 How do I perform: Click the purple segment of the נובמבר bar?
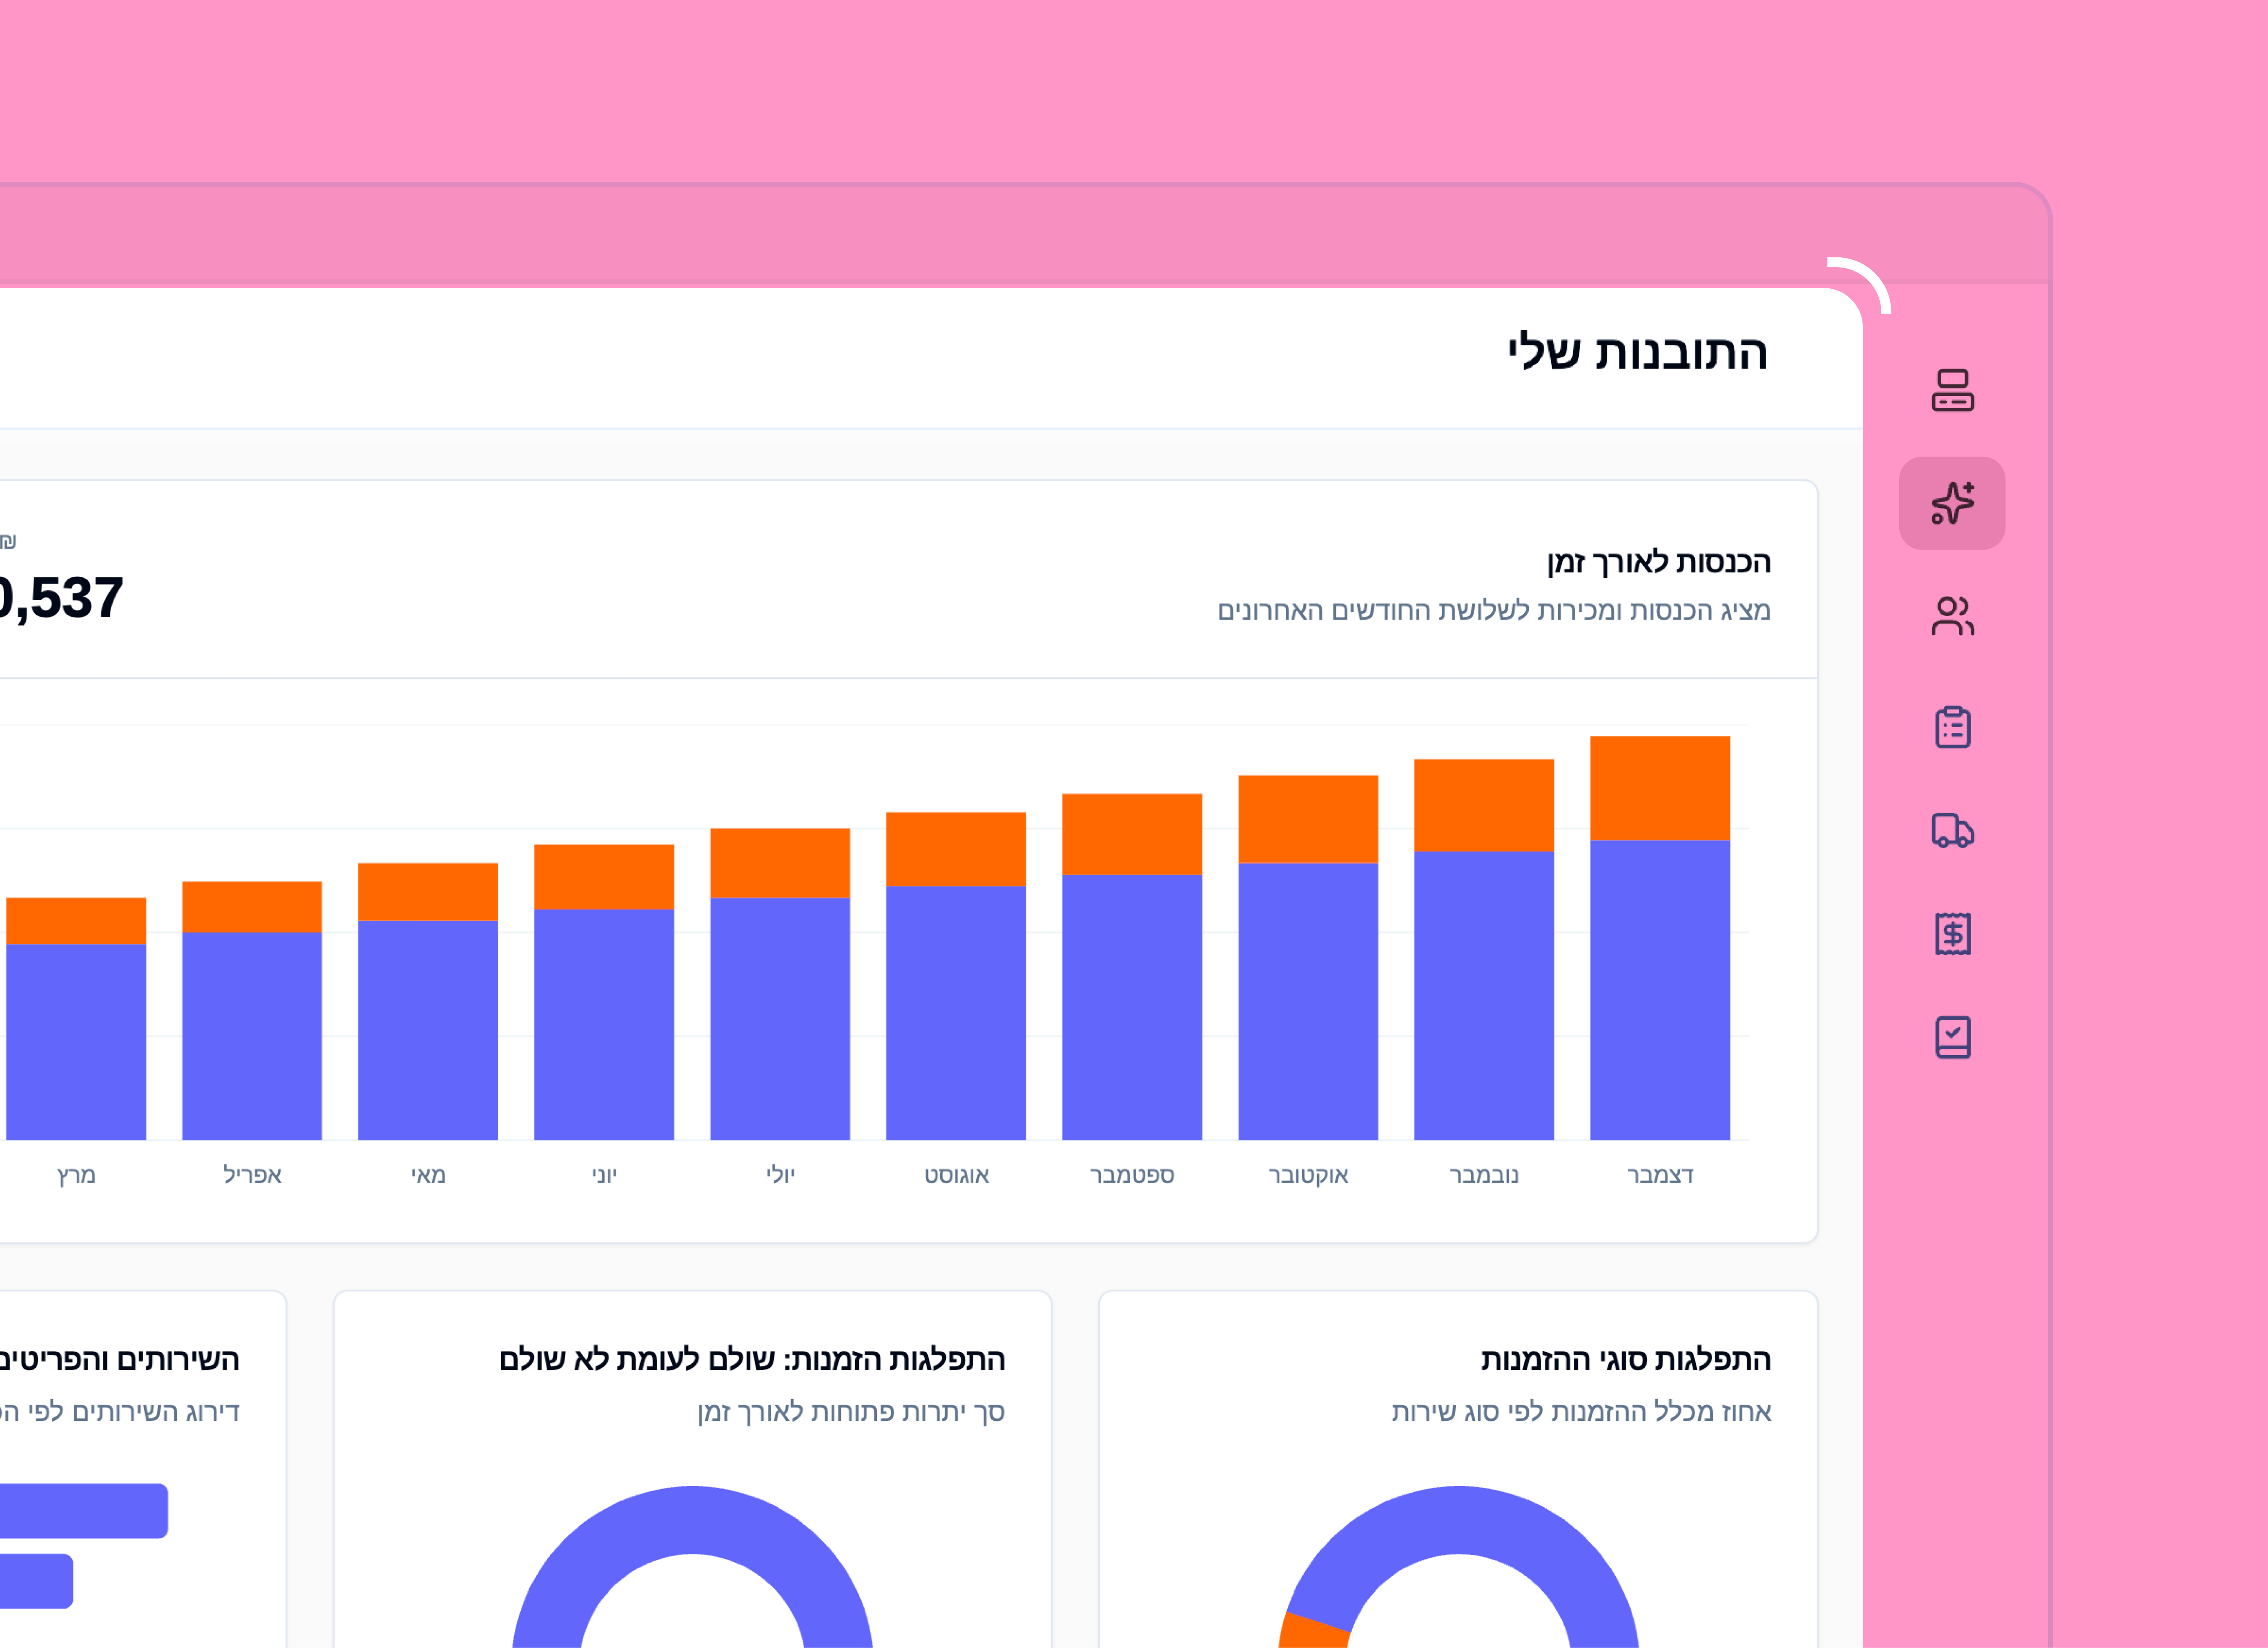[1483, 995]
